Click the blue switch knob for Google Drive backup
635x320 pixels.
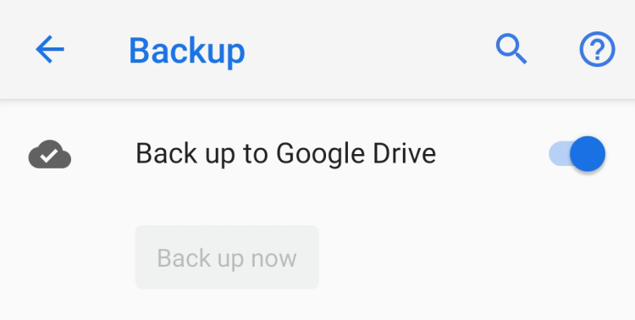(588, 154)
